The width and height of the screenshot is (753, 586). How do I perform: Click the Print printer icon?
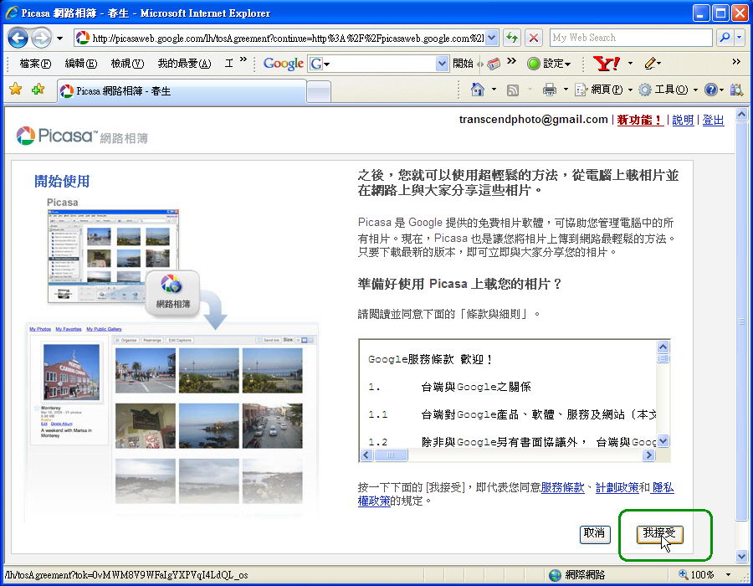pos(550,90)
